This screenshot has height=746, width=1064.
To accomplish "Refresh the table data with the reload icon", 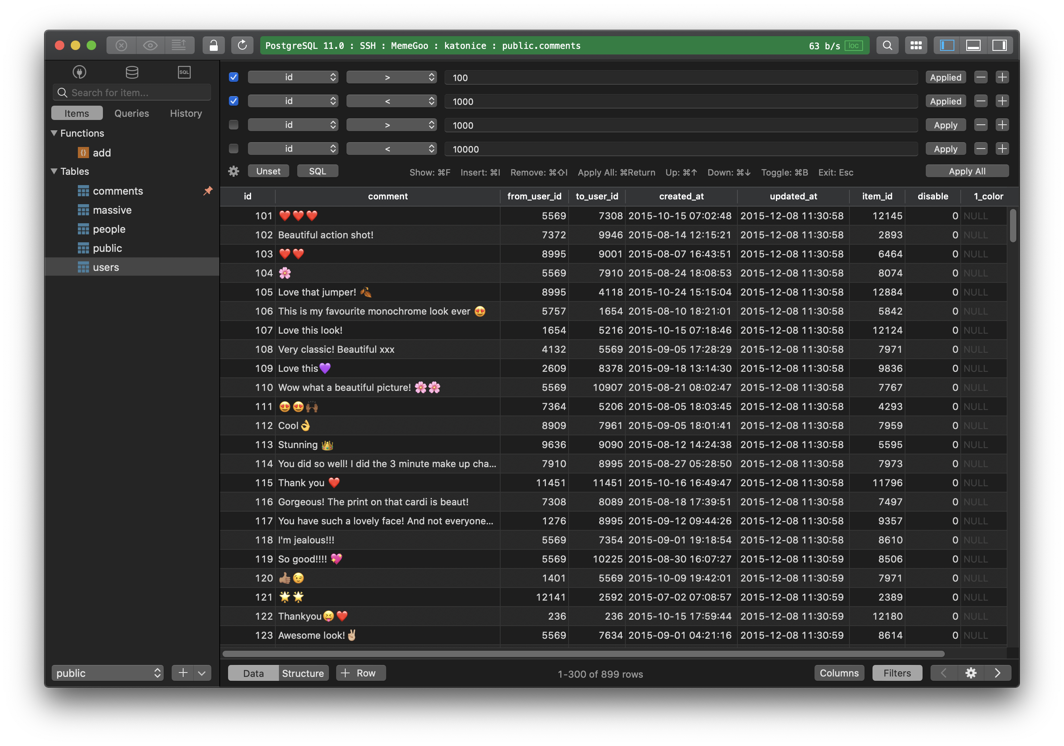I will click(242, 45).
